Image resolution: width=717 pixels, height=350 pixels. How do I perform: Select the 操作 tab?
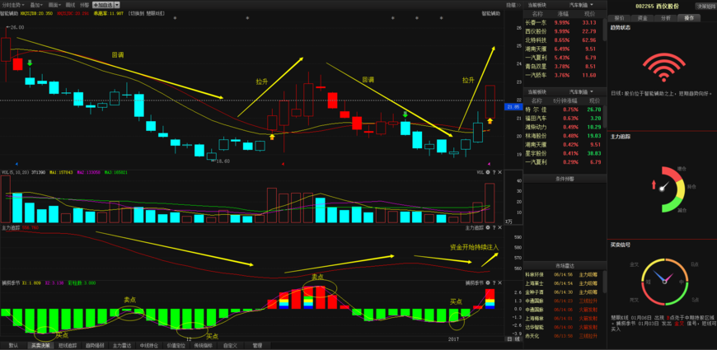click(688, 18)
